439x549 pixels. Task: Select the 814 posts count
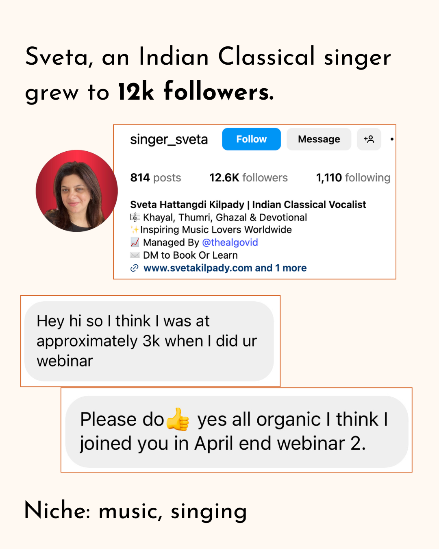point(155,178)
